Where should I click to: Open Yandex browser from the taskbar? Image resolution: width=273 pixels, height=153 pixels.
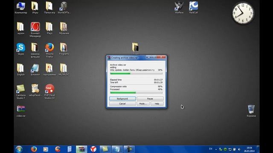click(x=93, y=149)
